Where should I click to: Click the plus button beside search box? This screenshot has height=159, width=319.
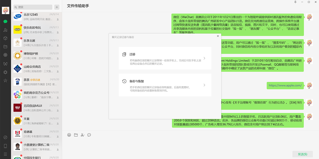click(57, 7)
